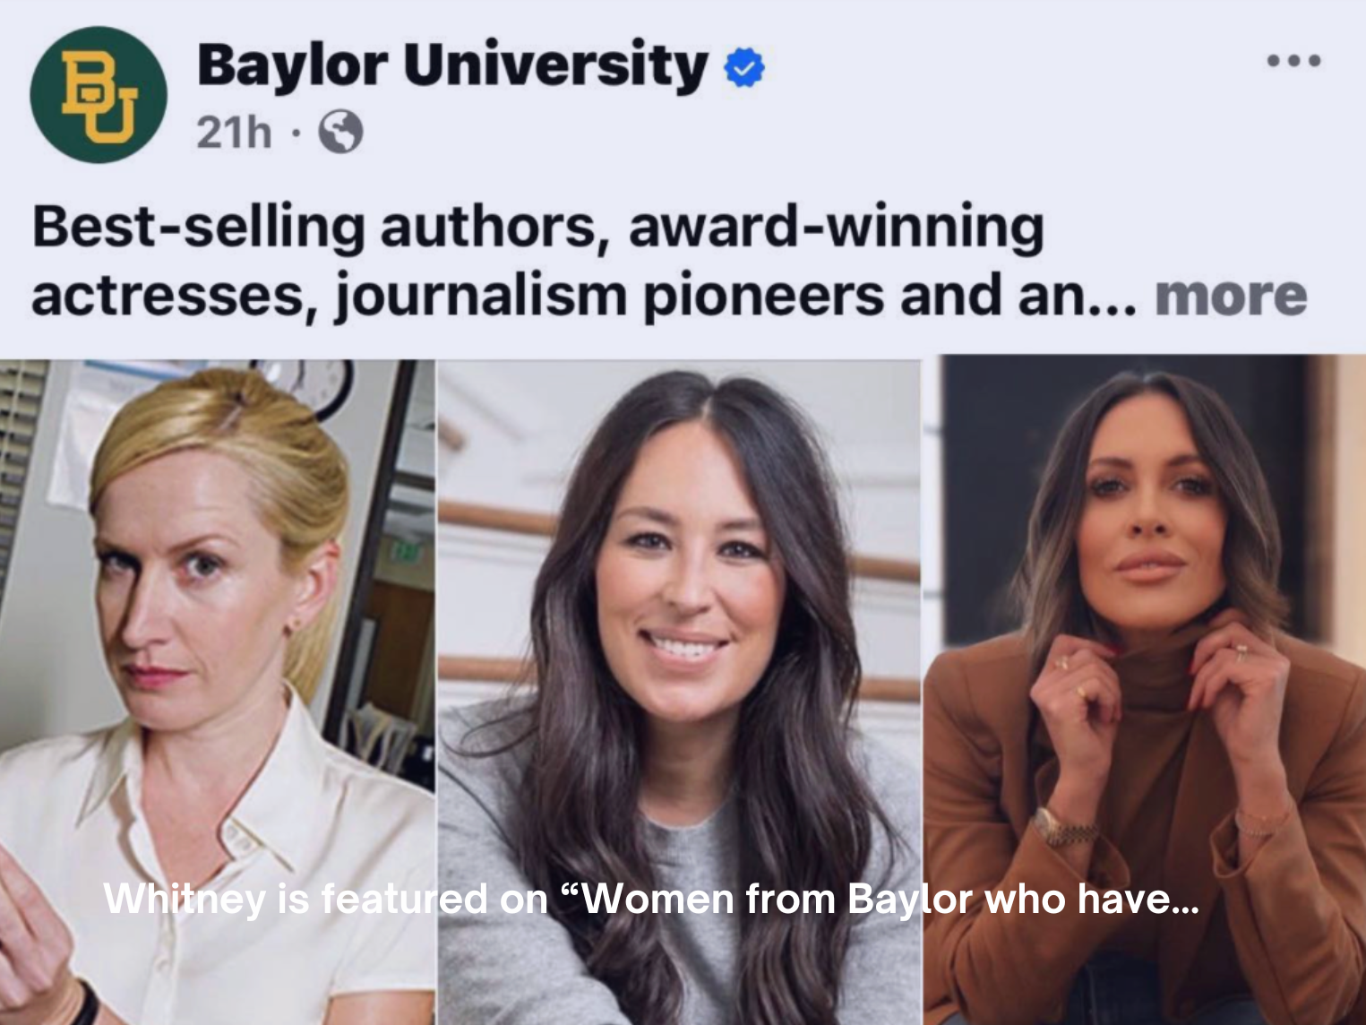Click the blue verified checkmark badge
This screenshot has height=1025, width=1366.
743,68
